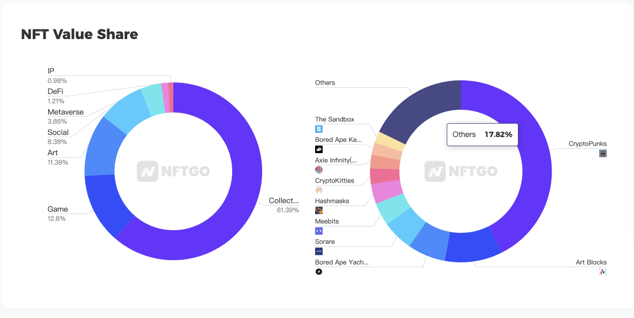Image resolution: width=634 pixels, height=318 pixels.
Task: Click the 'CryptoPunks' label
Action: [587, 143]
